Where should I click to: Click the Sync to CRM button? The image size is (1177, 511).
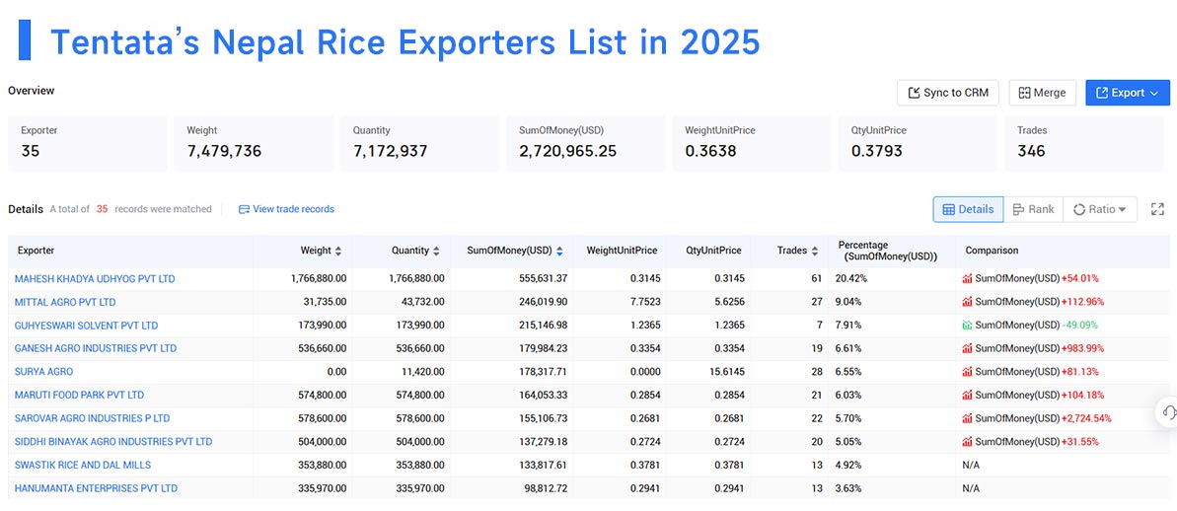(x=947, y=93)
